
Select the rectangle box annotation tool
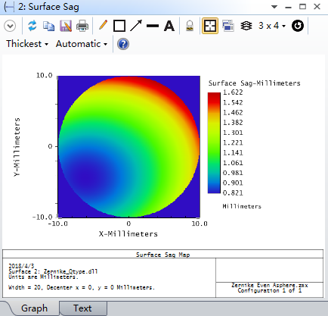[x=119, y=26]
